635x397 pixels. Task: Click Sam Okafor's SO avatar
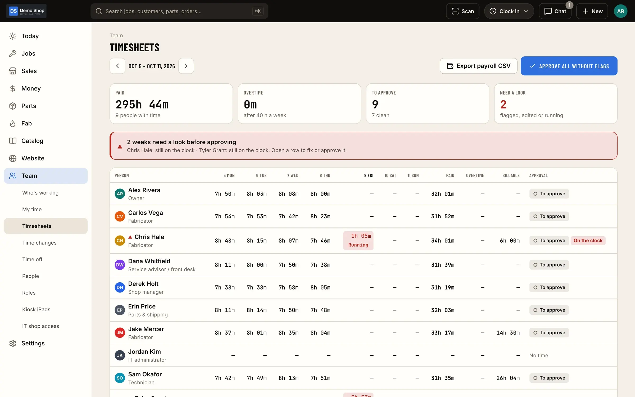[x=120, y=378]
